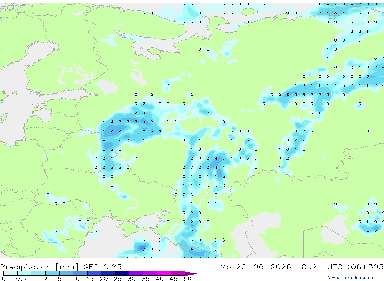Click the '(06+303' forecast offset label

(366, 267)
